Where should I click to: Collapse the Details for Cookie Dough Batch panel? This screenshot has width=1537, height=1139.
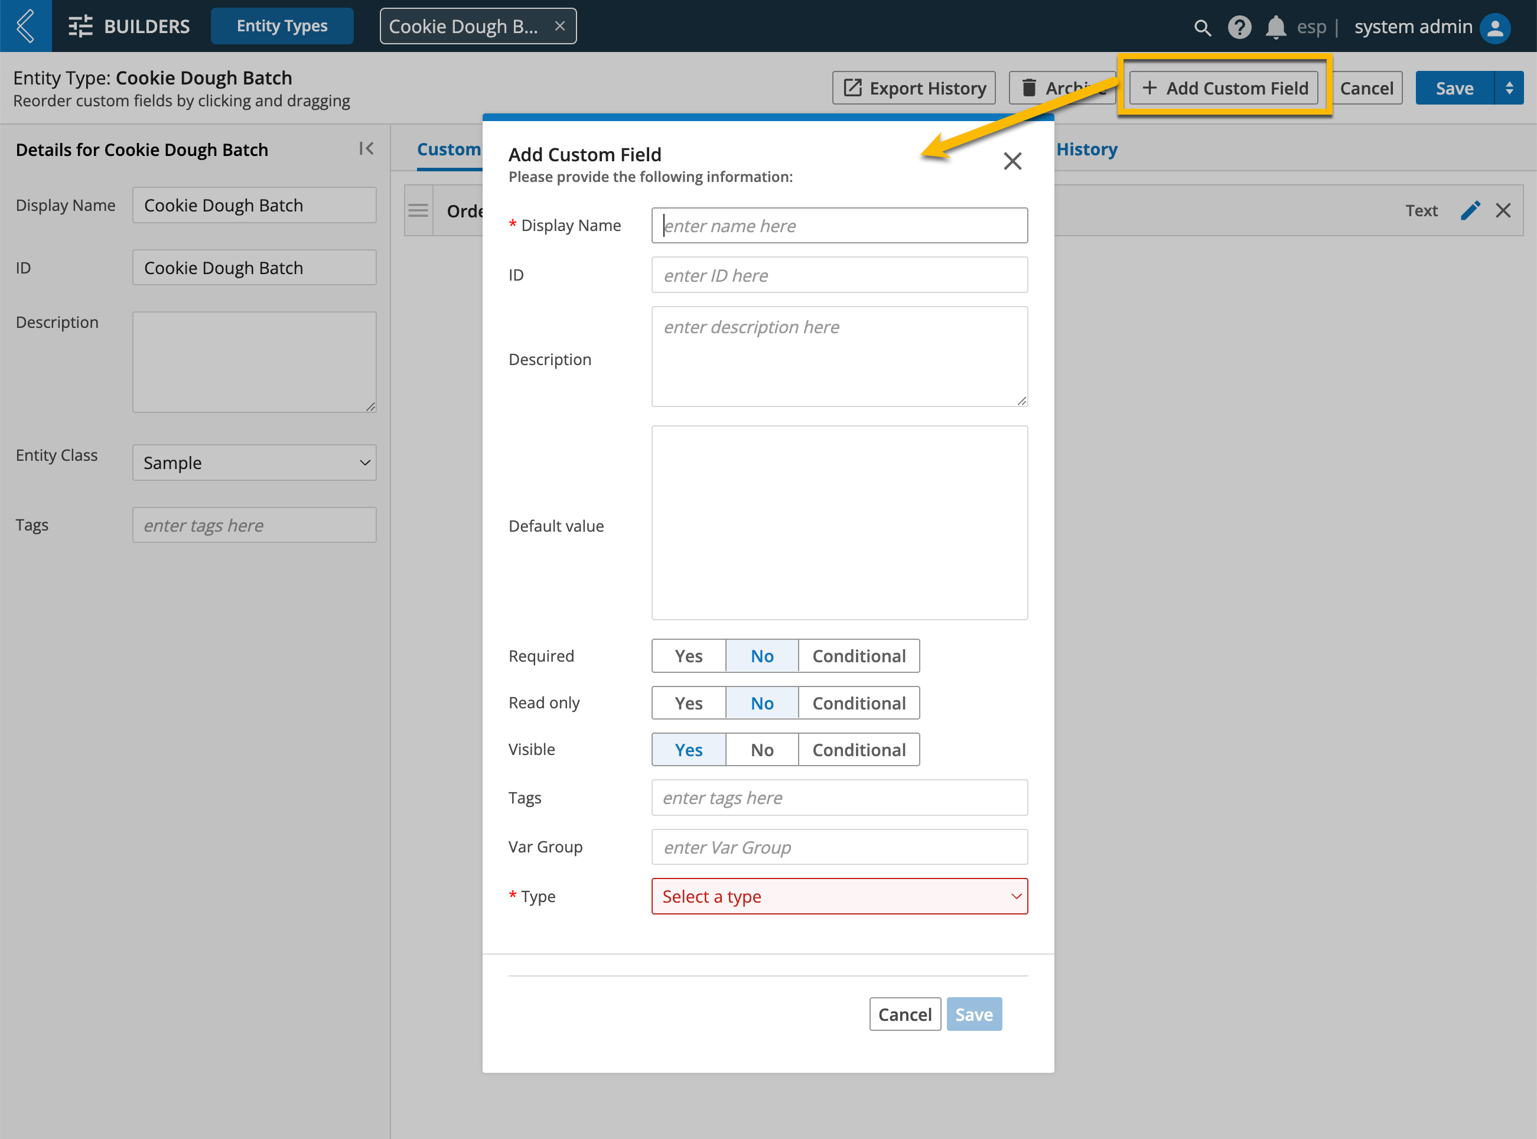(366, 149)
